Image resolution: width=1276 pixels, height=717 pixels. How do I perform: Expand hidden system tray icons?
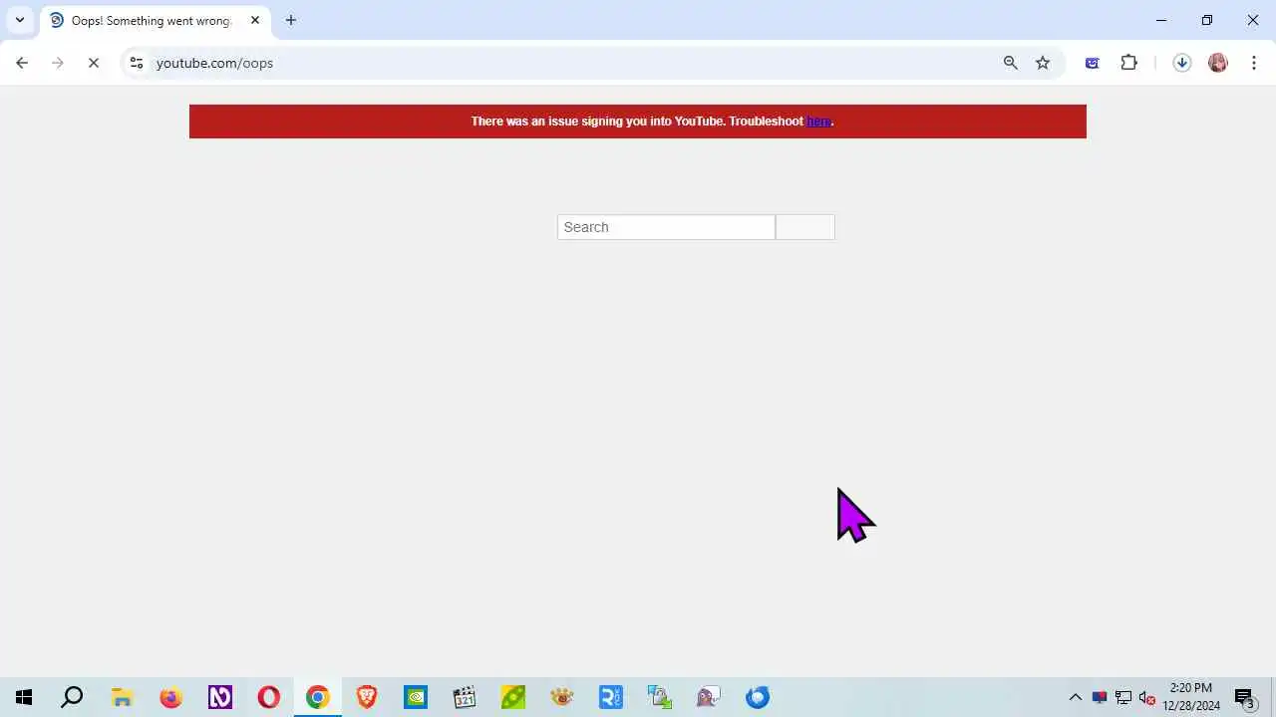(1076, 697)
